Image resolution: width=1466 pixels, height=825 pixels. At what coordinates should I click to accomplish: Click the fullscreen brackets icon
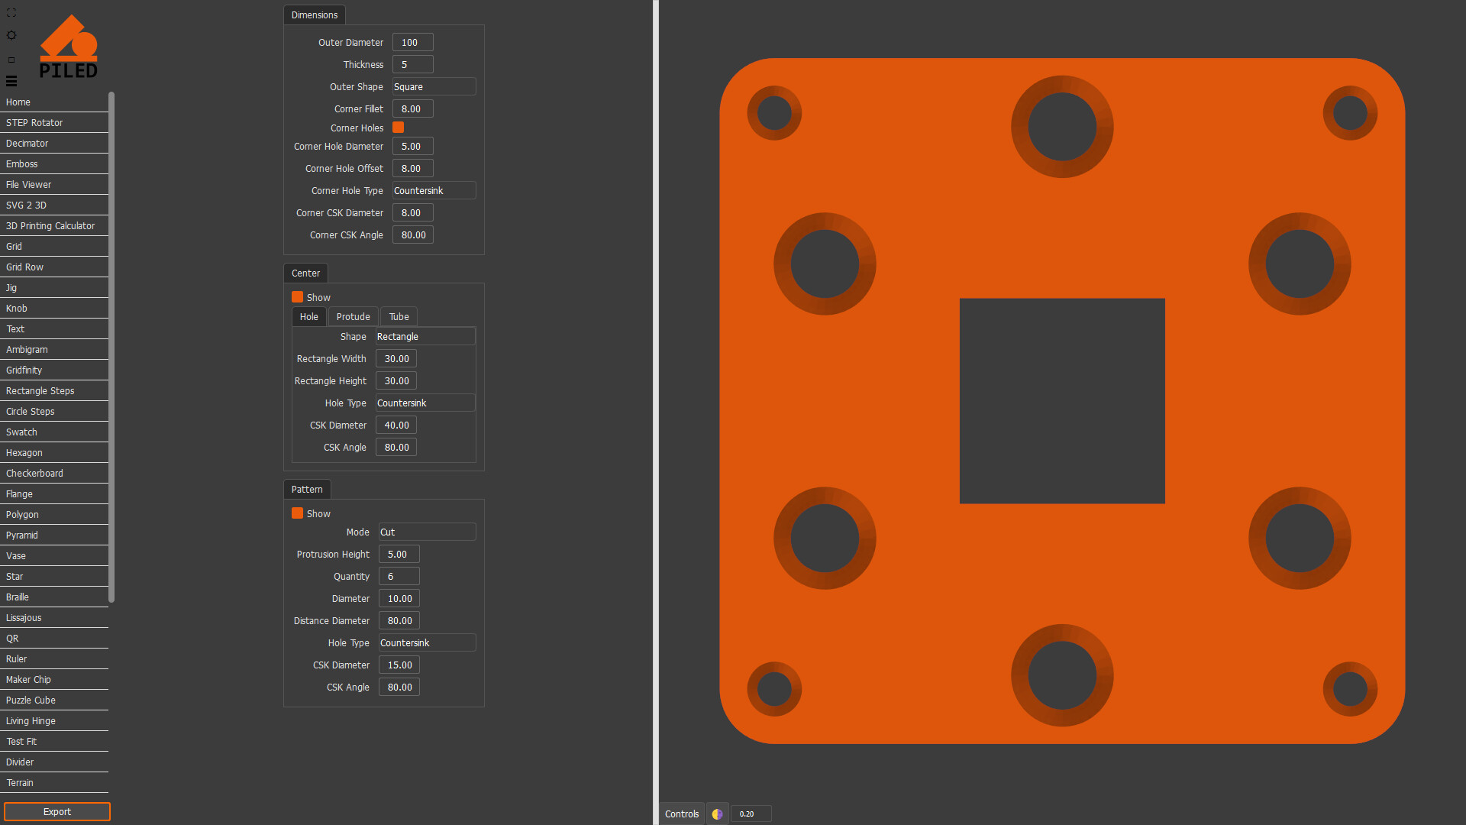(x=11, y=13)
